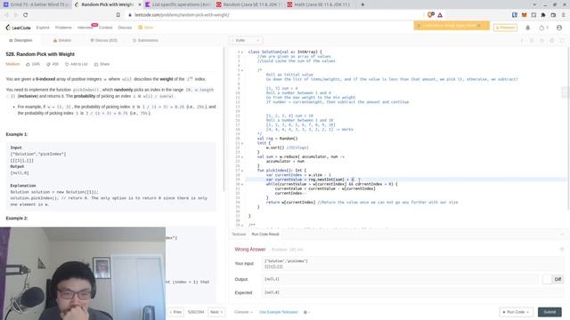Image resolution: width=570 pixels, height=320 pixels.
Task: Expand the Console dropdown
Action: (243, 312)
